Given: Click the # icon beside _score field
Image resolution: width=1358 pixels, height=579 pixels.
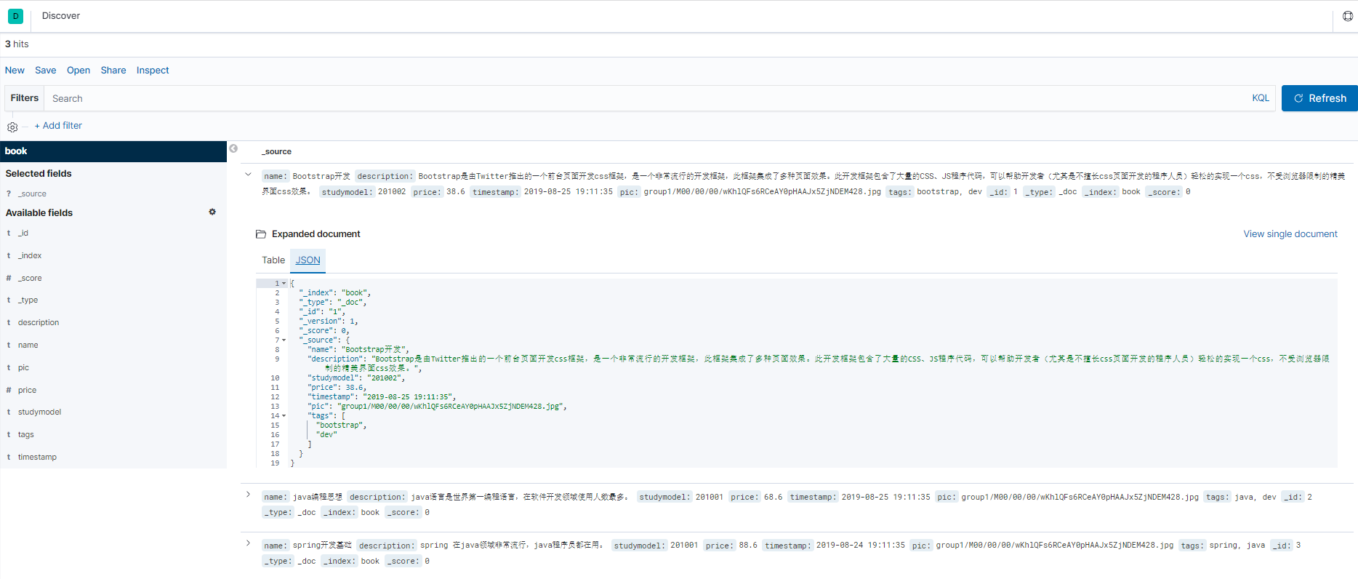Looking at the screenshot, I should (x=9, y=278).
